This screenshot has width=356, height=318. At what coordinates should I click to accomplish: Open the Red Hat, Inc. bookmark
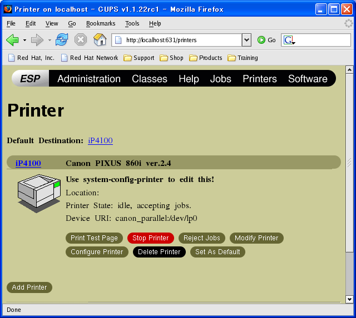point(31,58)
